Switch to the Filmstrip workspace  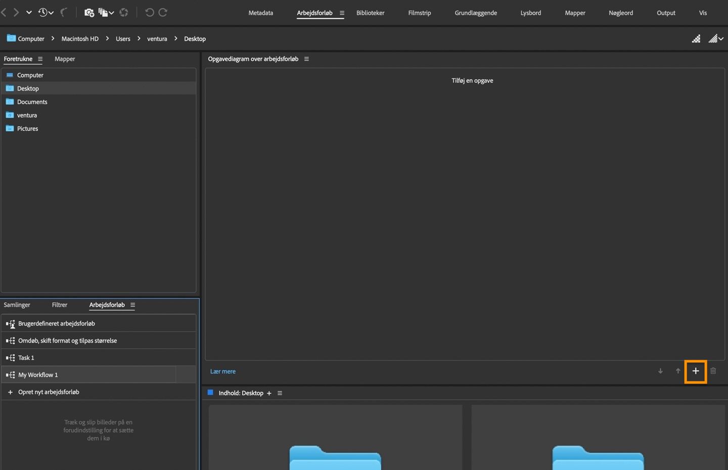[x=420, y=13]
